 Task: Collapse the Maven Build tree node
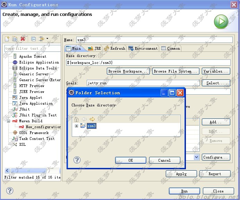[x=9, y=121]
